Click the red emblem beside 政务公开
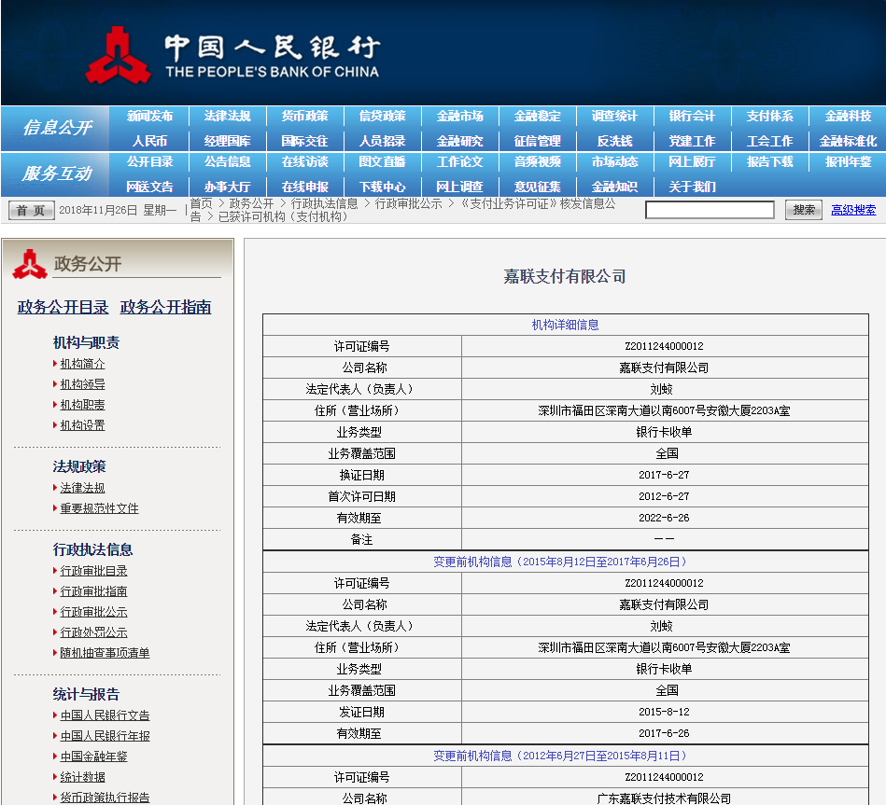 [30, 264]
